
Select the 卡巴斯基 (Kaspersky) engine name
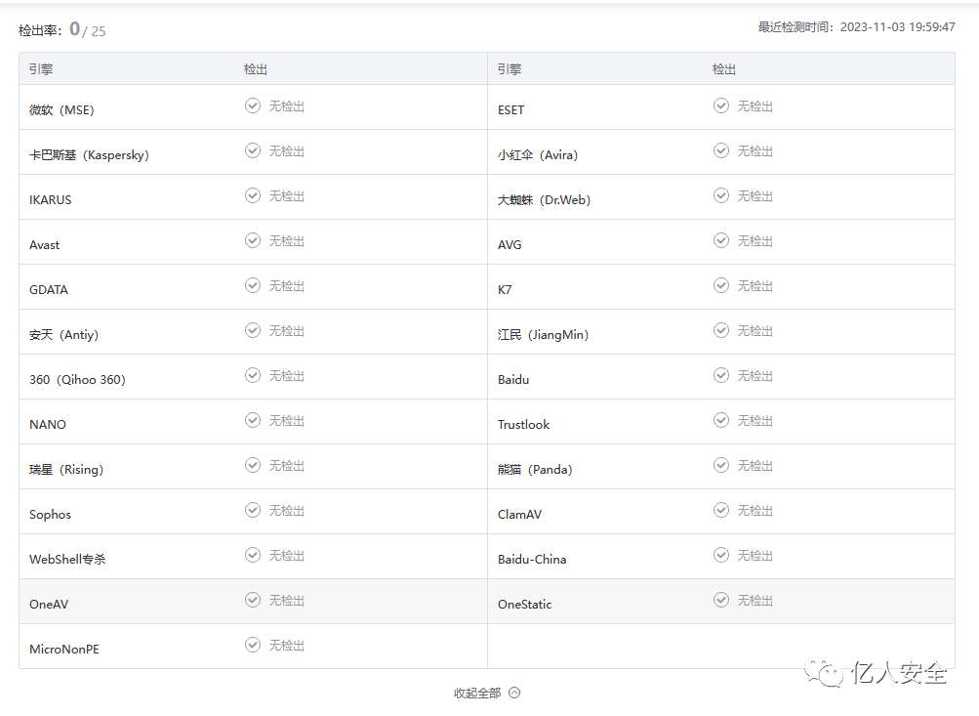point(89,155)
